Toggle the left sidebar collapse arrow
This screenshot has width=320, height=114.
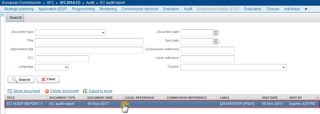tap(2, 15)
